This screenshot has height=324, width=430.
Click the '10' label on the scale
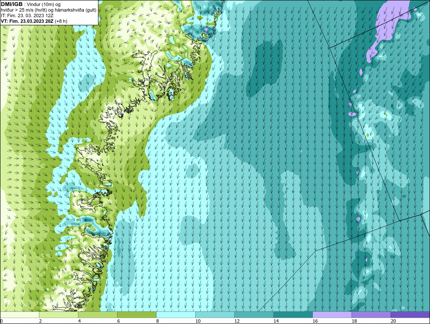[x=198, y=321]
